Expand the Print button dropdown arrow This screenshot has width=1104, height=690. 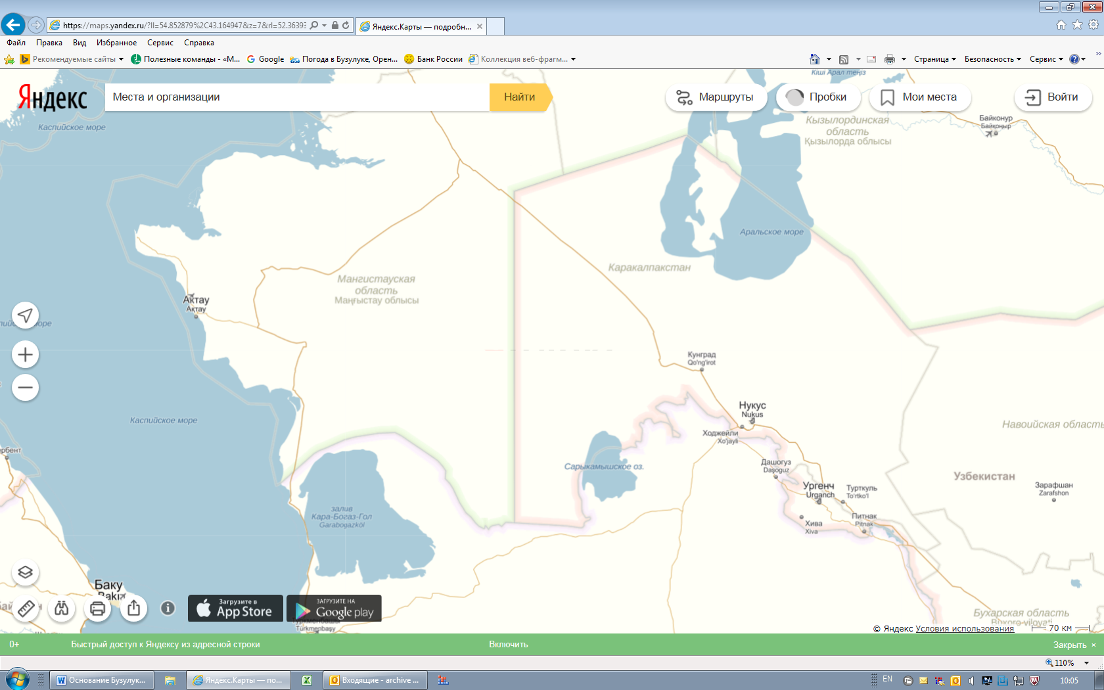tap(904, 59)
